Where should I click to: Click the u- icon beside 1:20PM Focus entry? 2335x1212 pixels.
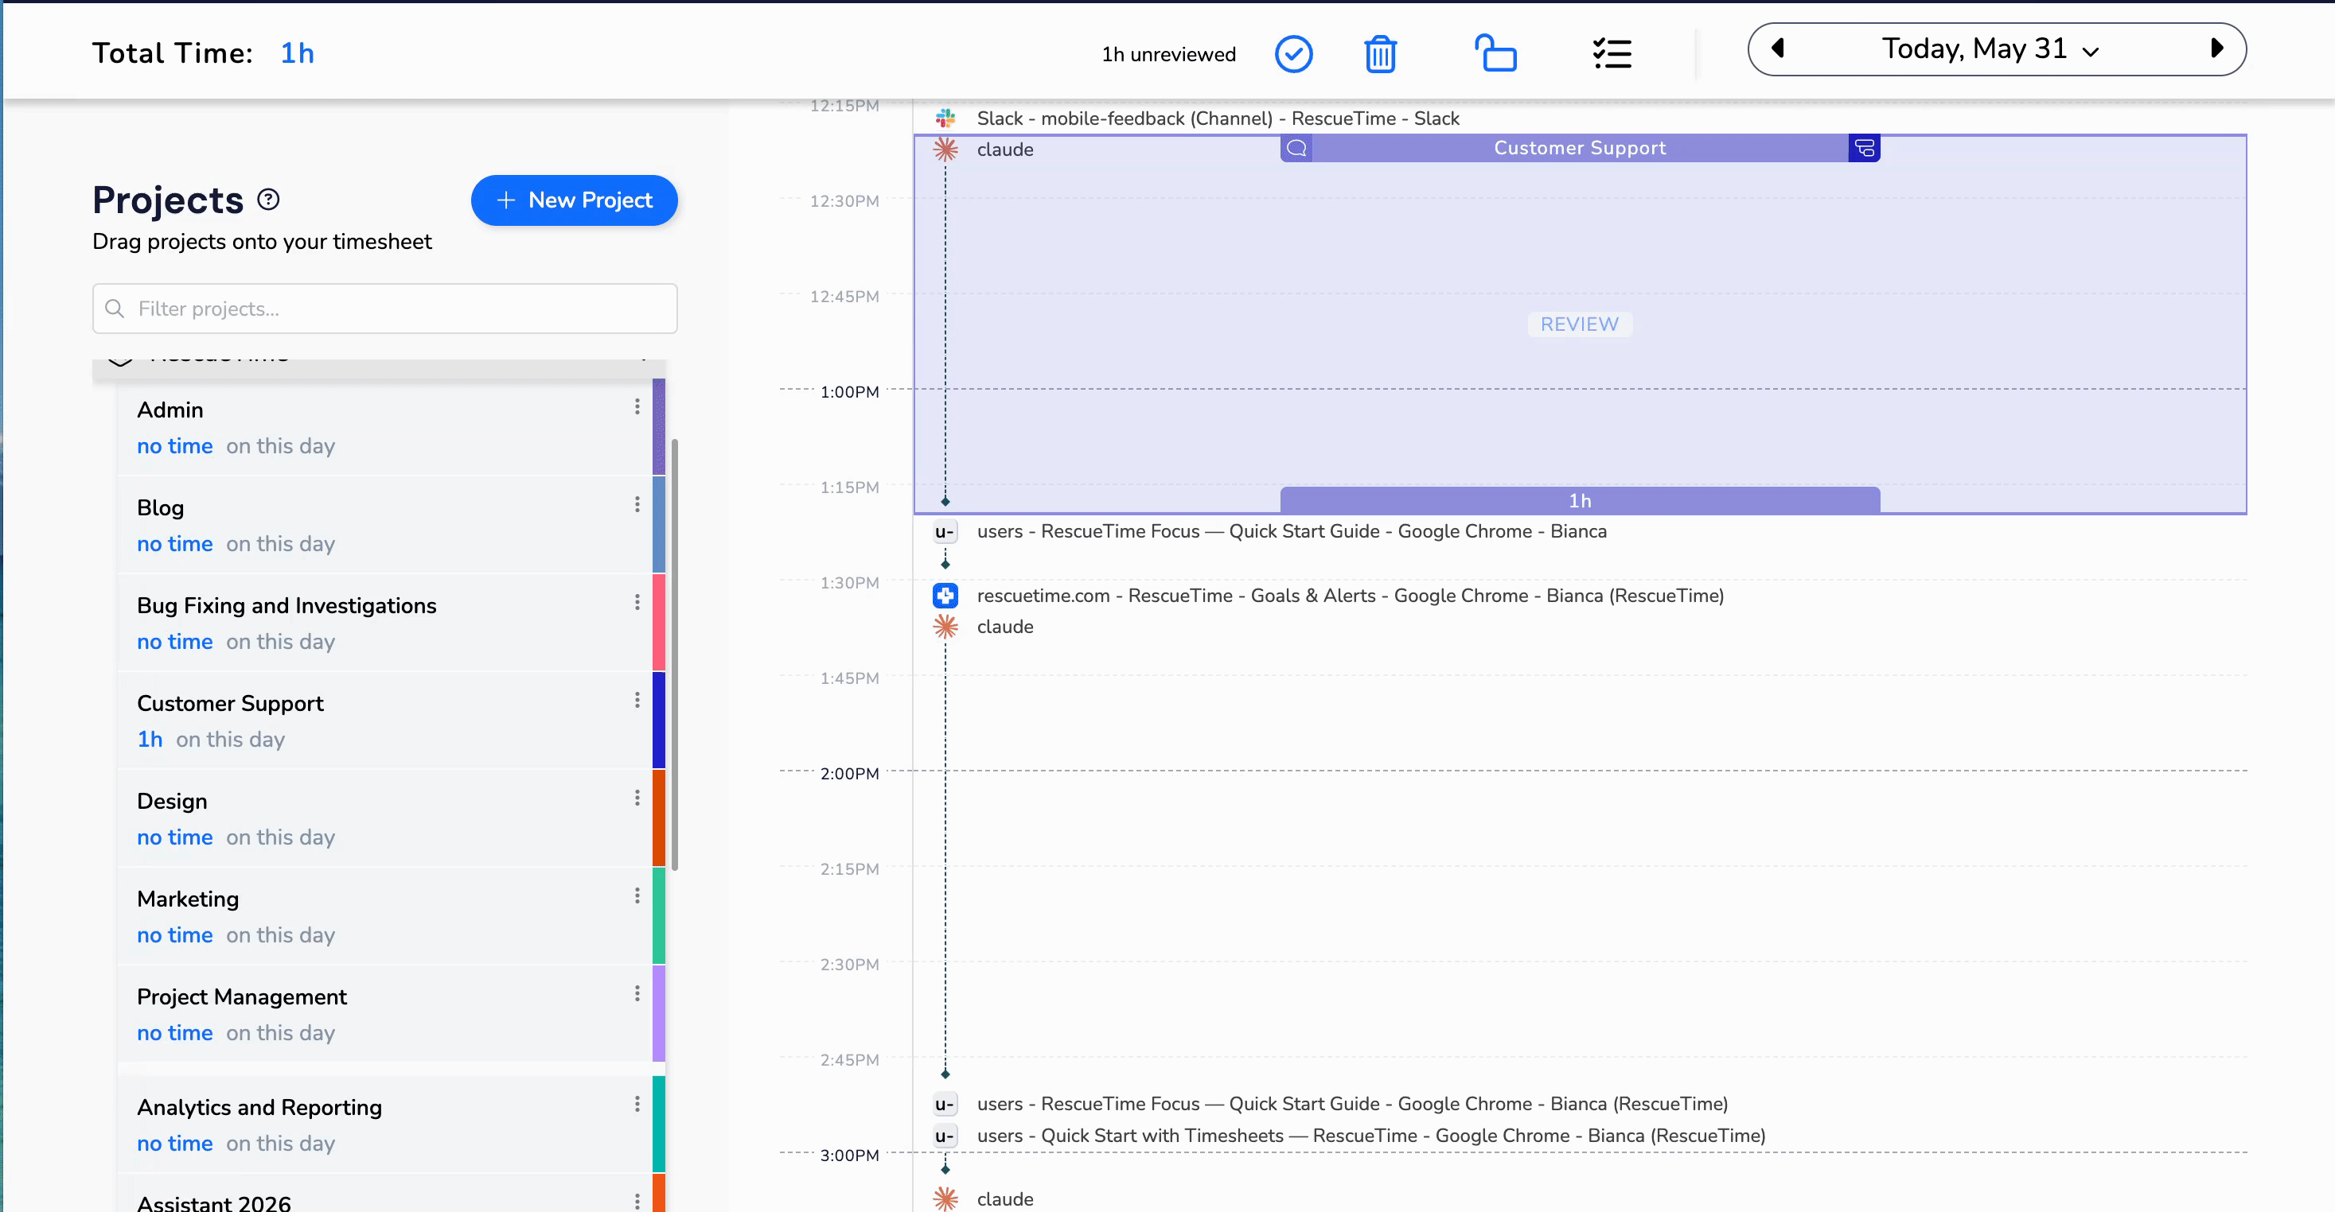(x=945, y=532)
